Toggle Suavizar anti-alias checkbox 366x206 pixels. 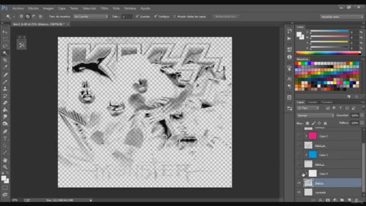point(137,17)
